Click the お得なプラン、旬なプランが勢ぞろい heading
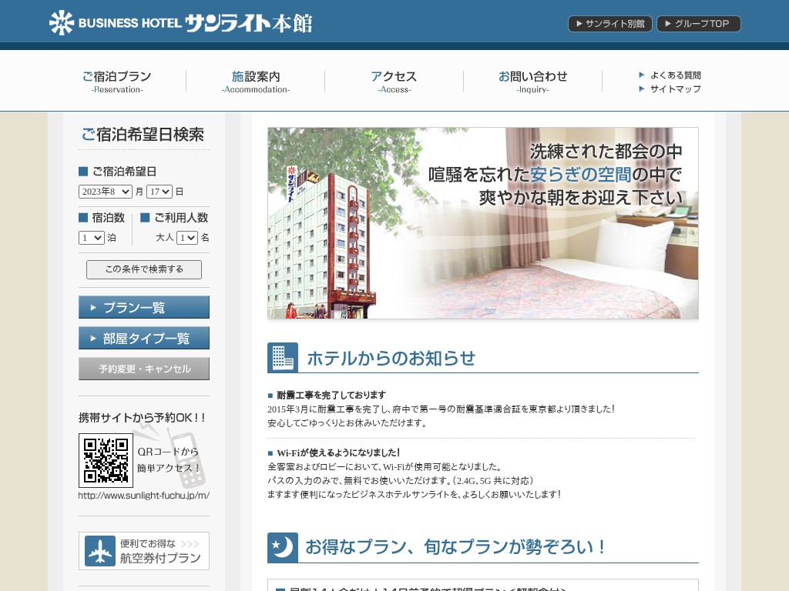This screenshot has width=789, height=591. [455, 547]
